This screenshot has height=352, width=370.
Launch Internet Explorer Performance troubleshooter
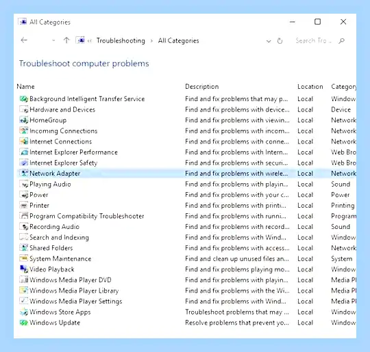click(73, 152)
